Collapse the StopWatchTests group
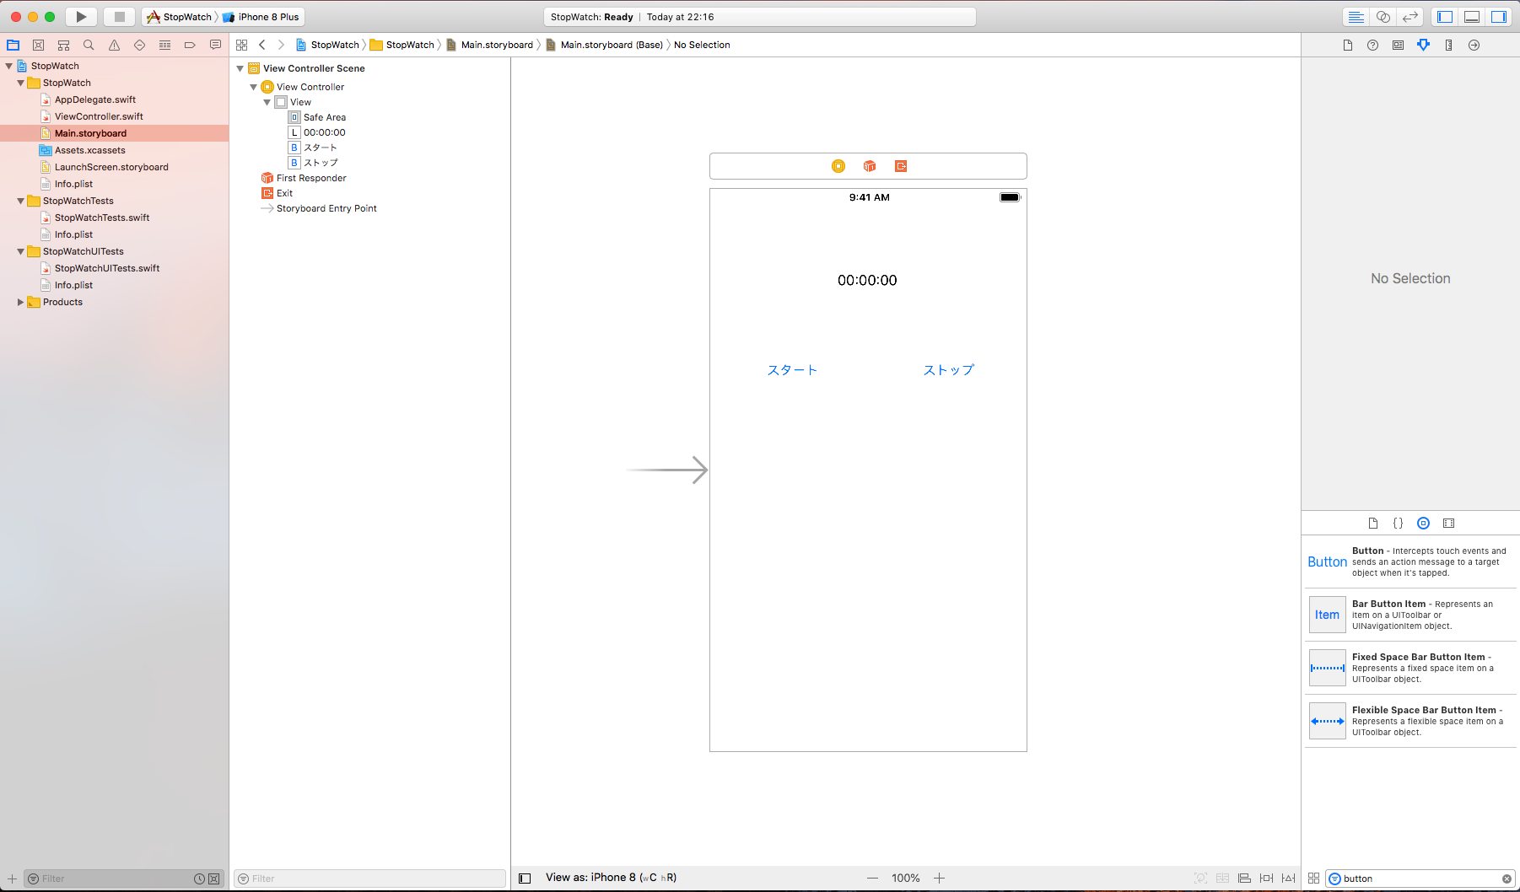This screenshot has width=1520, height=892. tap(21, 201)
